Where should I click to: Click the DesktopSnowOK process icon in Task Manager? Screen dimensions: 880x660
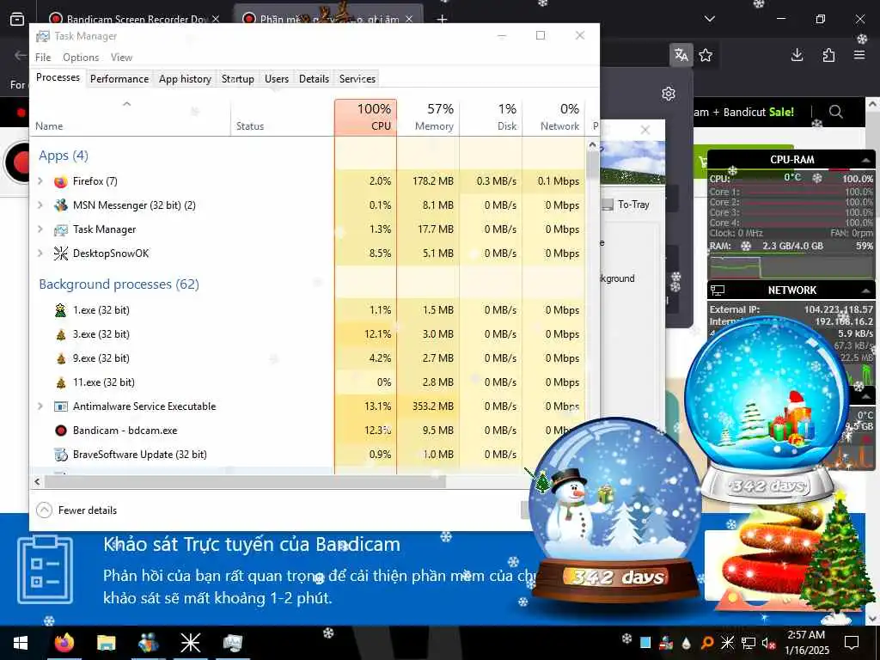point(61,254)
